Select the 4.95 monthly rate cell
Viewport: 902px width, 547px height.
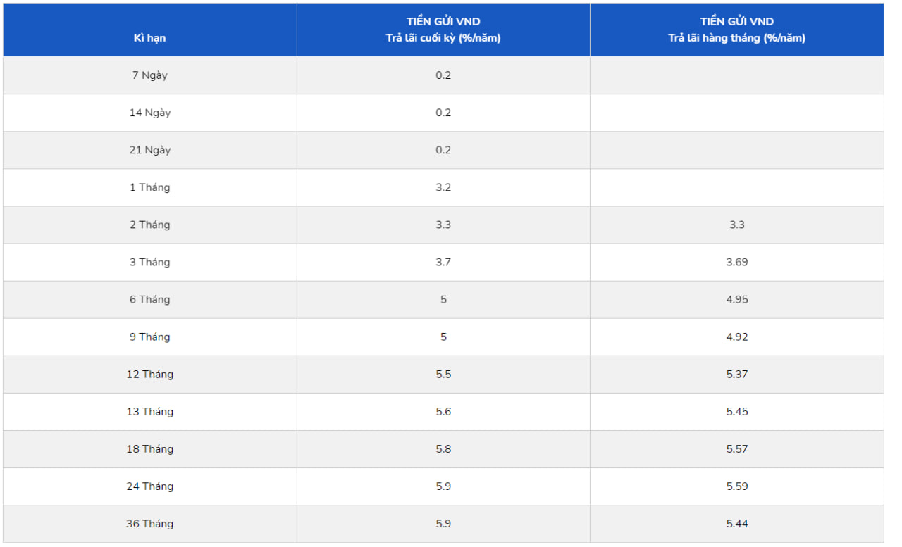(x=737, y=299)
